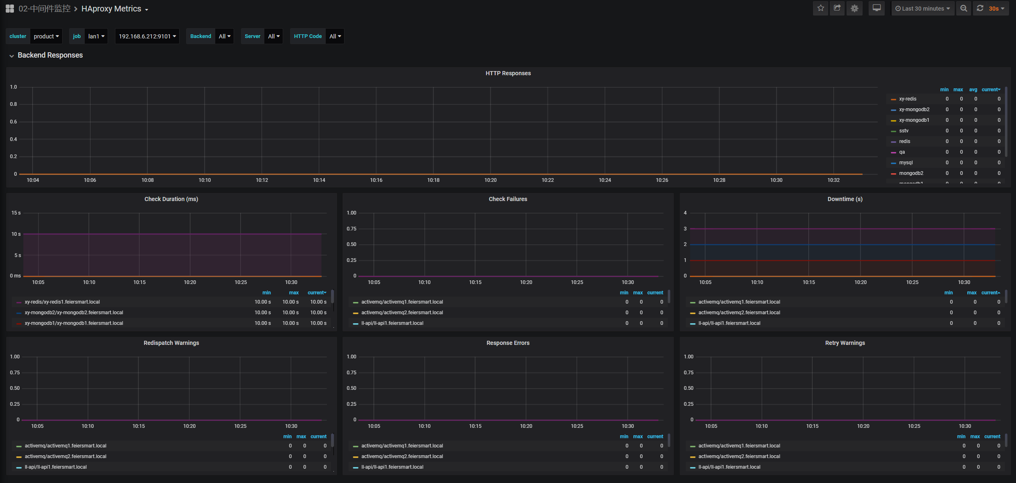Hide activemq/activemq1.feiersmart.local series in Check Failures
The height and width of the screenshot is (483, 1016).
coord(402,302)
